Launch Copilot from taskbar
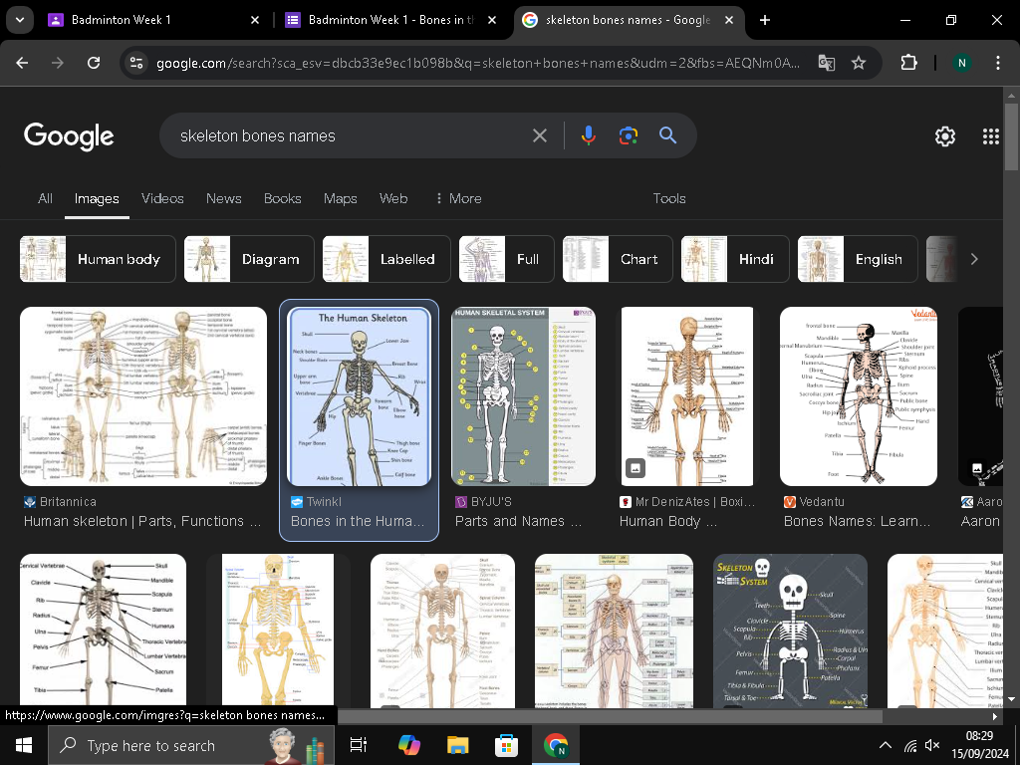This screenshot has width=1020, height=765. coord(409,745)
